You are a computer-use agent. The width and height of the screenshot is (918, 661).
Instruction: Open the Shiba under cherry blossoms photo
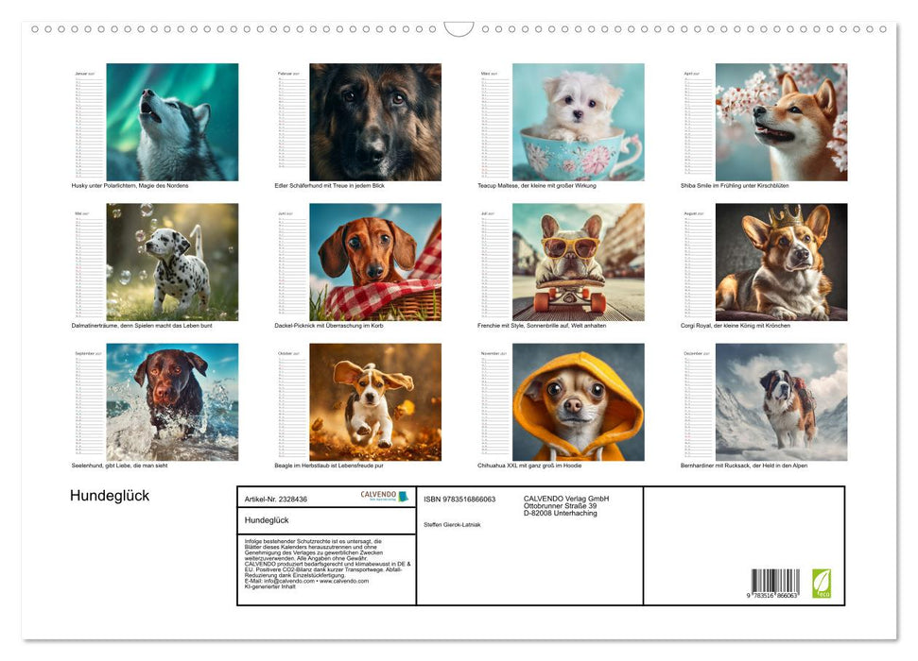781,122
